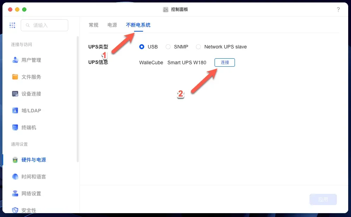The image size is (351, 217).
Task: Open 终端机 in the sidebar
Action: 29,127
